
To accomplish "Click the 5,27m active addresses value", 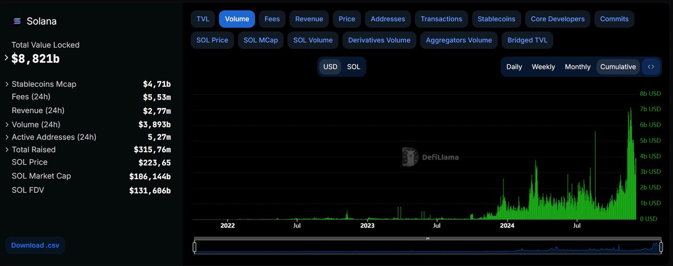I will (x=159, y=137).
